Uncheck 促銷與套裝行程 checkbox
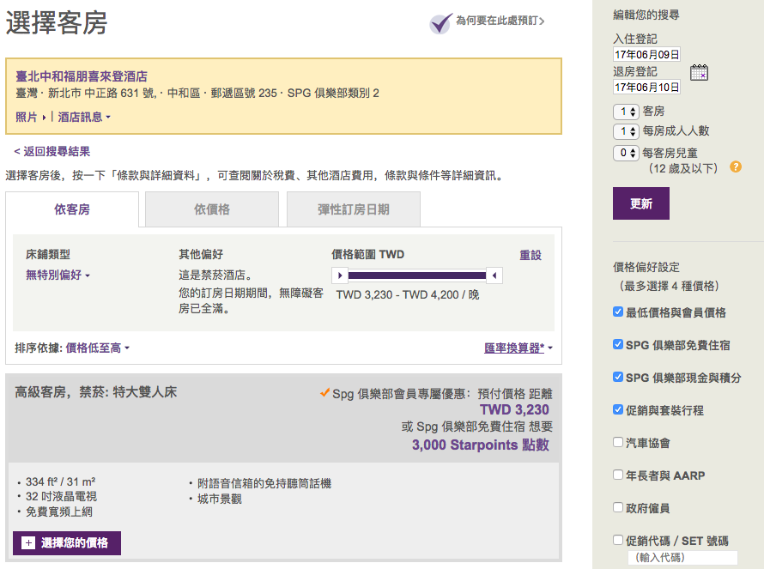Screen dimensions: 764x569 618,409
